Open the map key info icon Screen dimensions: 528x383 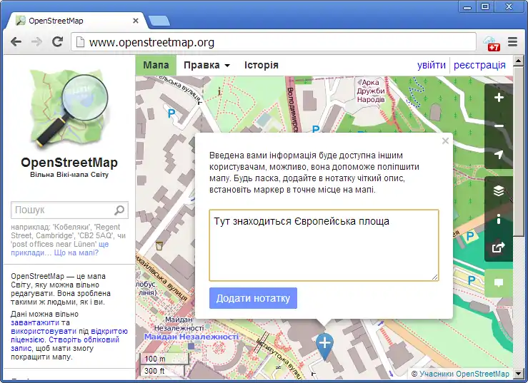click(499, 219)
